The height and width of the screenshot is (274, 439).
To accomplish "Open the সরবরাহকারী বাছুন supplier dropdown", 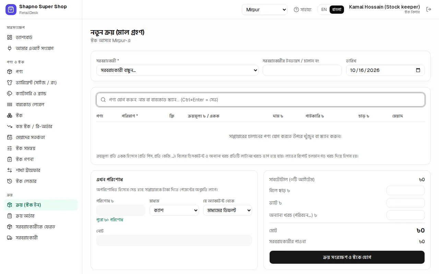I will [177, 70].
